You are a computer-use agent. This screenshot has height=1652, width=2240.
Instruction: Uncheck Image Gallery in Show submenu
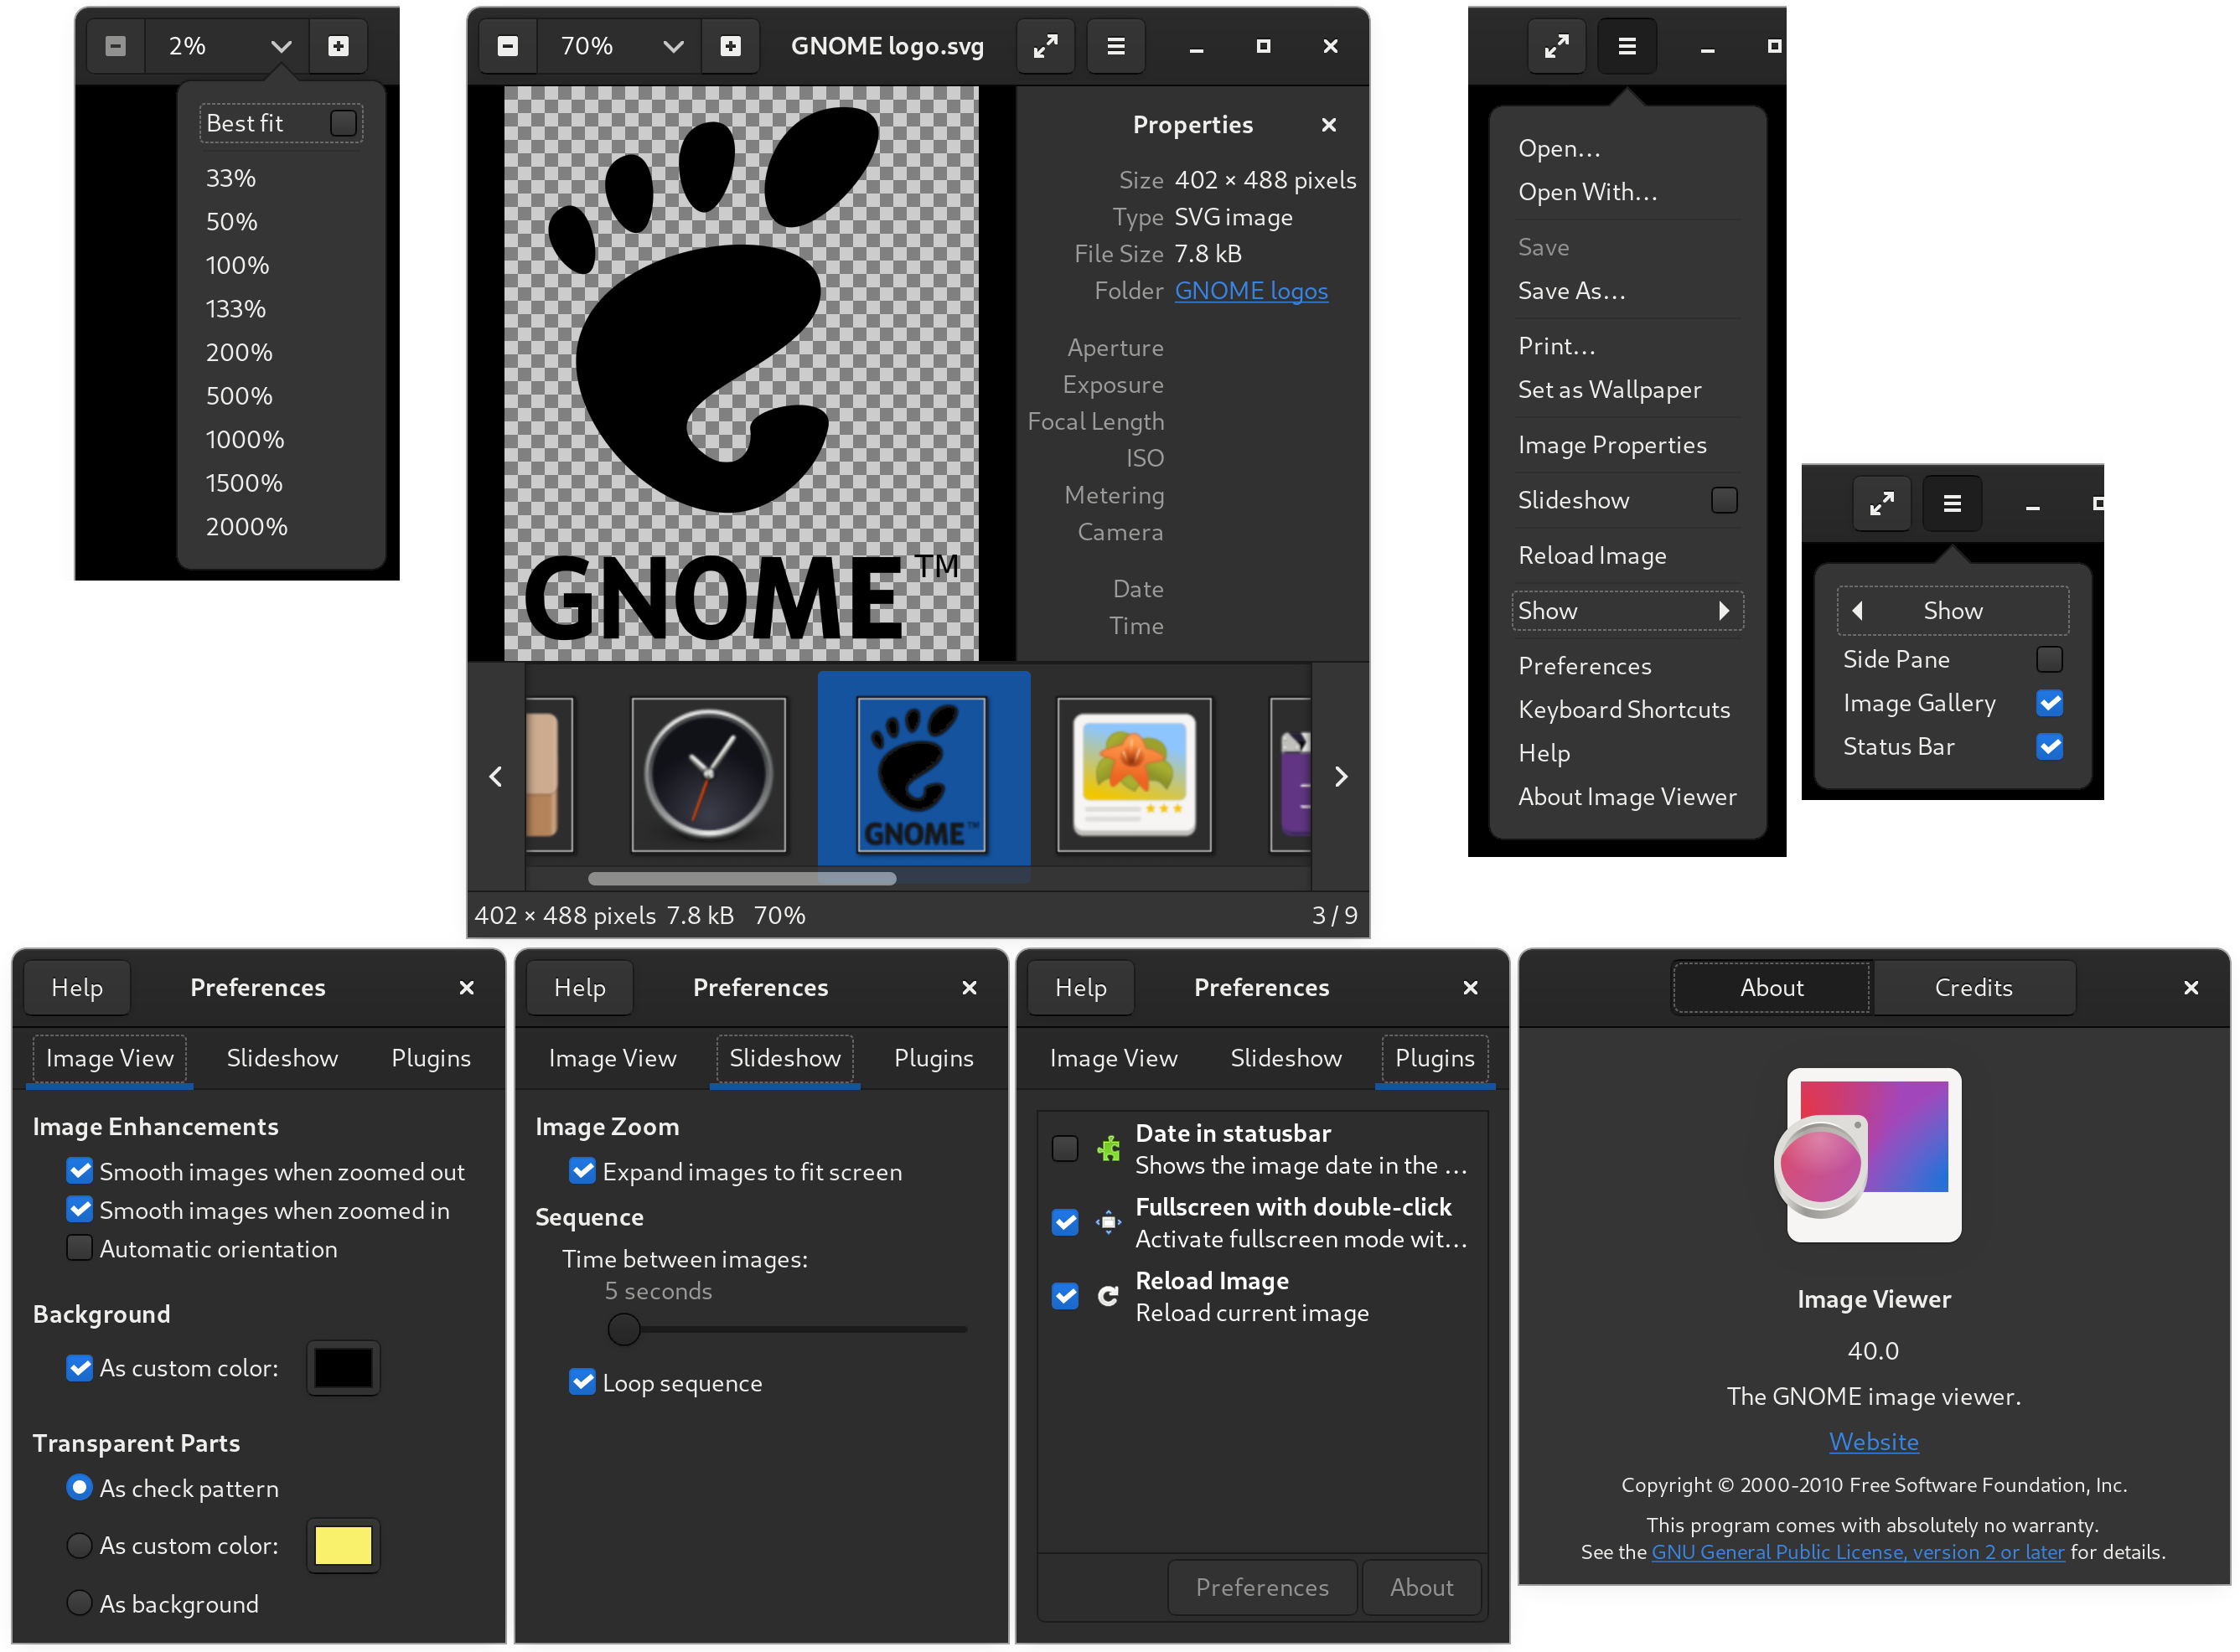[2050, 703]
